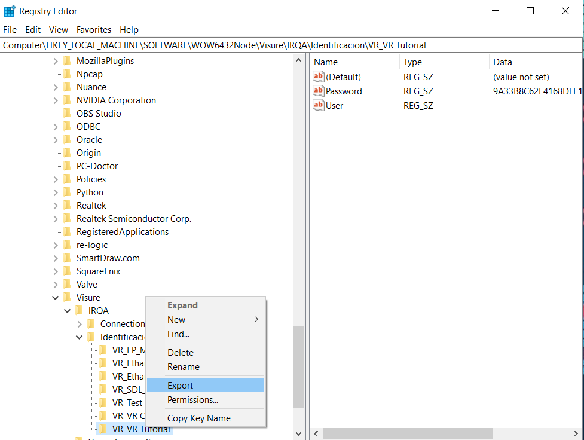This screenshot has width=584, height=440.
Task: Click the OBS Studio folder icon
Action: [x=68, y=113]
